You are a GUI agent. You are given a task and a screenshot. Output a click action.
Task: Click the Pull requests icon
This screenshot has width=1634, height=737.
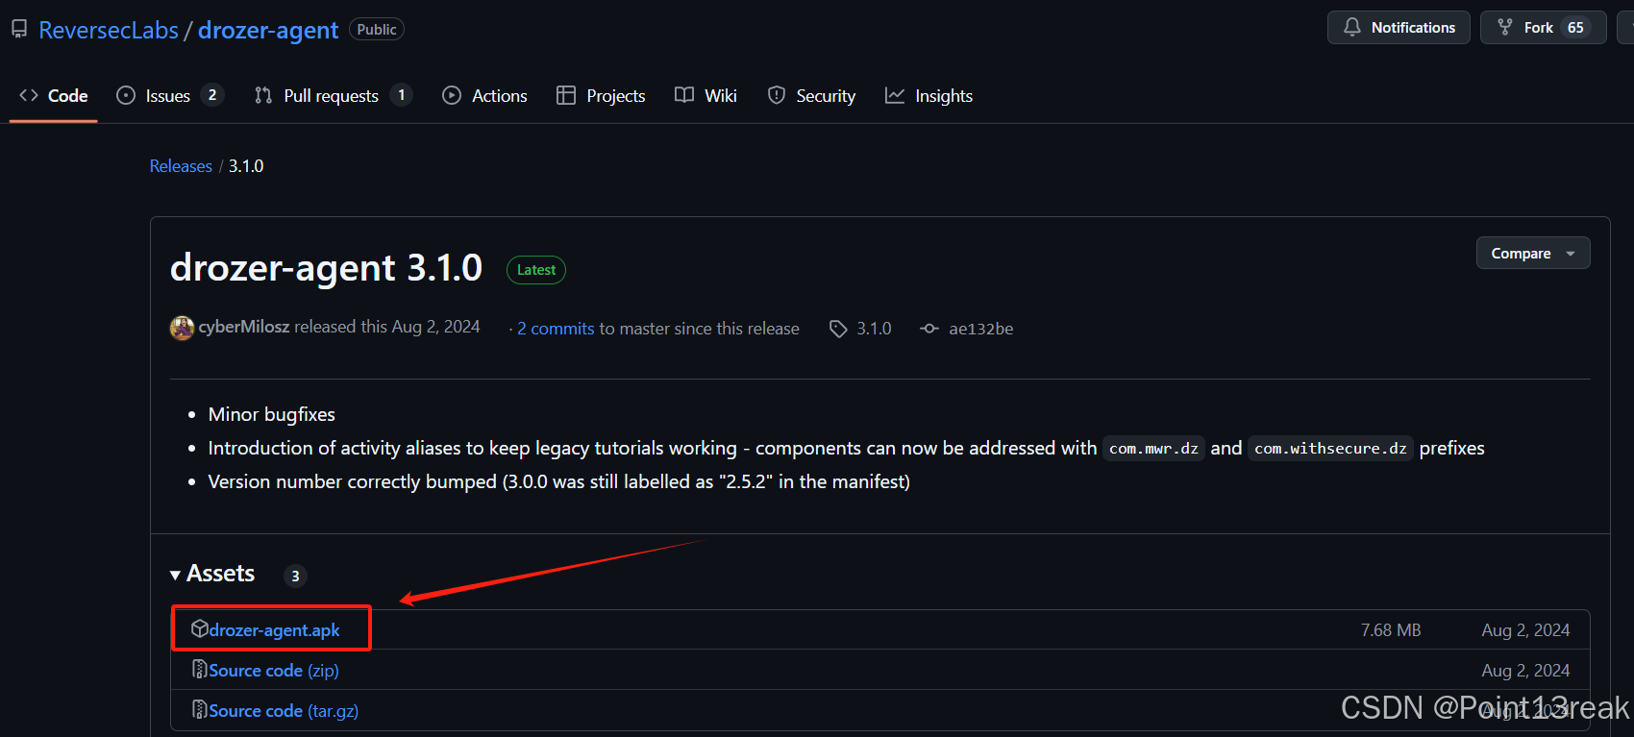tap(263, 95)
